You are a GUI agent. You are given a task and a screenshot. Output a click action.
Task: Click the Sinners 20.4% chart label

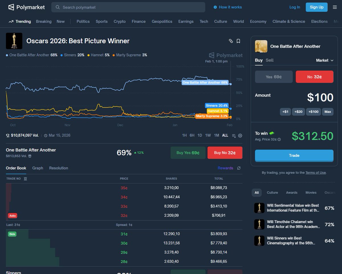[x=217, y=105]
